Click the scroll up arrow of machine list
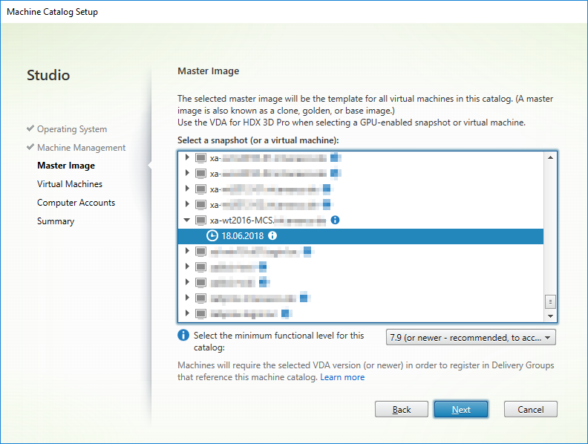Image resolution: width=588 pixels, height=444 pixels. [x=550, y=157]
